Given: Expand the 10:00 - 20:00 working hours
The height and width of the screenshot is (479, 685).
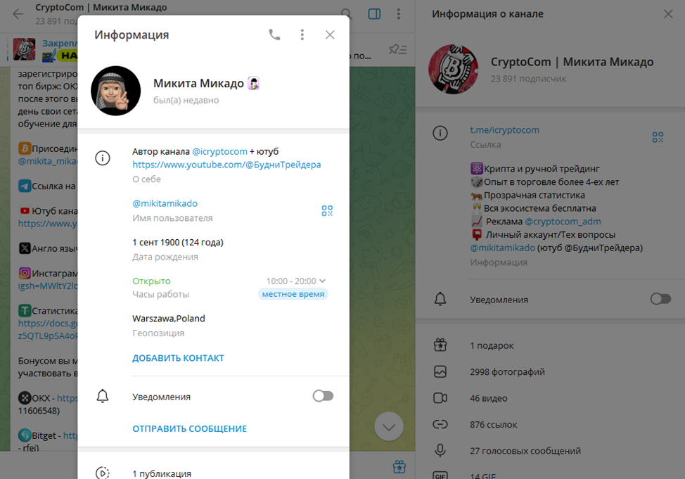Looking at the screenshot, I should pos(296,281).
